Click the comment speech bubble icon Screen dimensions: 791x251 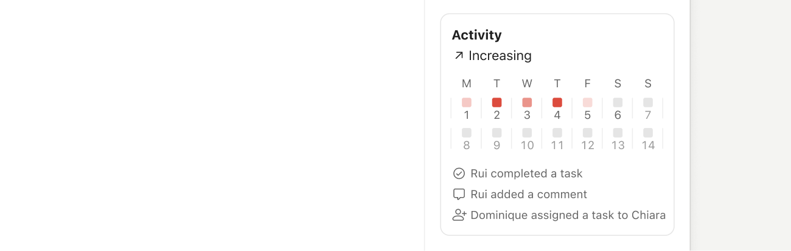(459, 195)
